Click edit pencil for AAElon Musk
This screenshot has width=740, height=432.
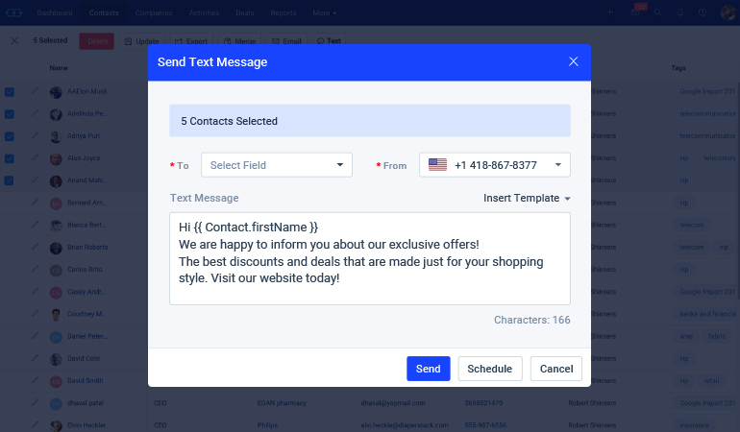click(x=35, y=91)
